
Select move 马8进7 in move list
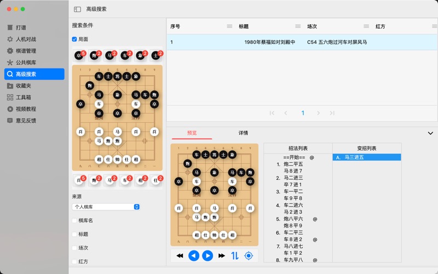[293, 171]
